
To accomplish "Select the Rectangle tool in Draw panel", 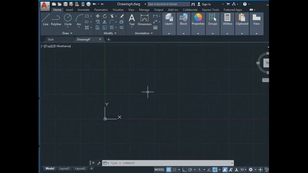I will pos(87,16).
